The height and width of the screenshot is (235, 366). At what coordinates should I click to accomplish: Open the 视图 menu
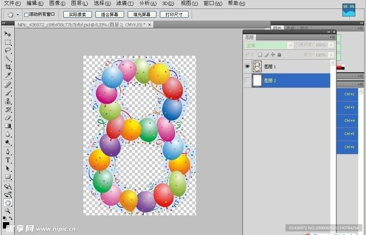pos(189,3)
